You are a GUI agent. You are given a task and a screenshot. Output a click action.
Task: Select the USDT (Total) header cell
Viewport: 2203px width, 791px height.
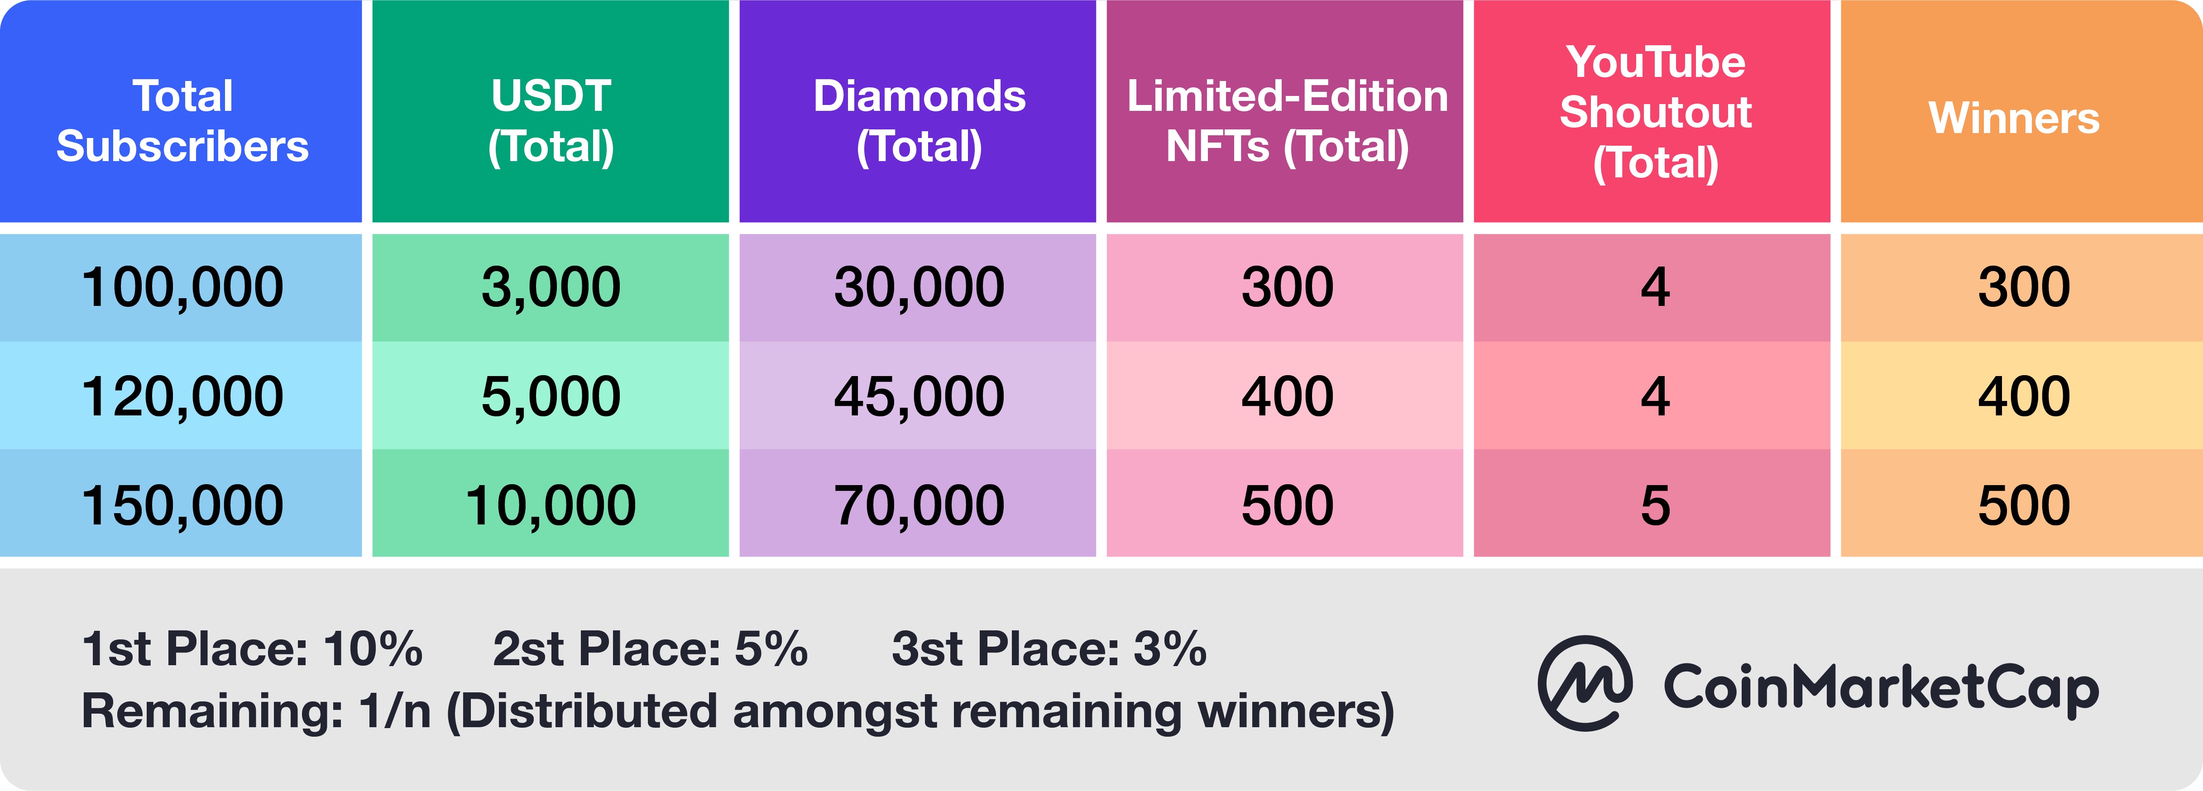click(551, 111)
